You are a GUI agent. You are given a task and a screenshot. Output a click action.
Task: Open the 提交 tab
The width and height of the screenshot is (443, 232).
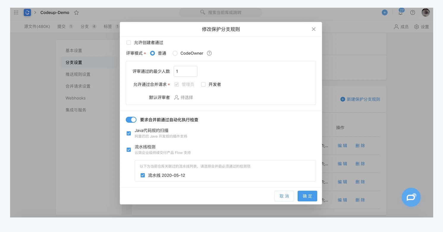(x=65, y=26)
